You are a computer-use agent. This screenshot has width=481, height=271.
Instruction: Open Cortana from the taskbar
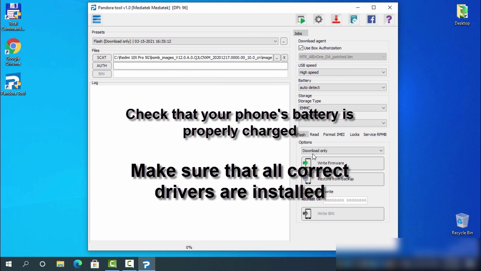[x=42, y=264]
